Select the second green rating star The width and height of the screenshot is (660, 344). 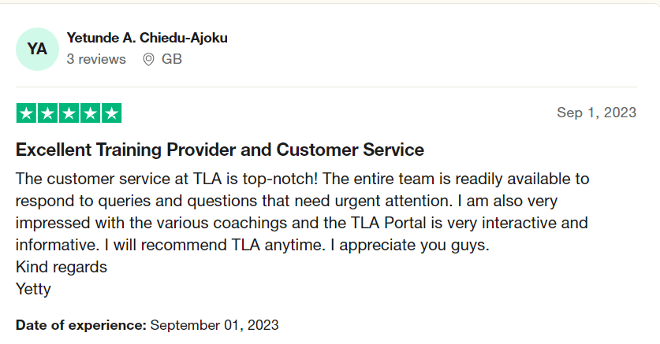click(x=47, y=113)
